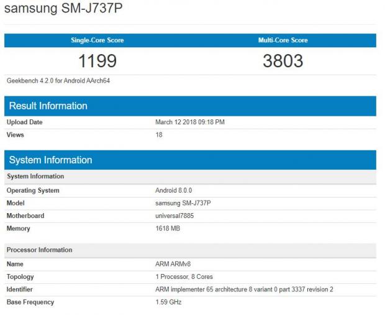The image size is (385, 315).
Task: Click the Model value in the system table
Action: click(183, 203)
